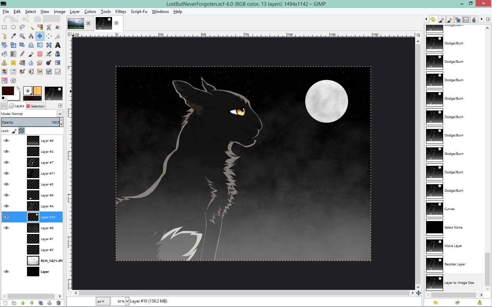Screen dimensions: 492x307
Task: Select the Scissors Select tool
Action: point(49,27)
